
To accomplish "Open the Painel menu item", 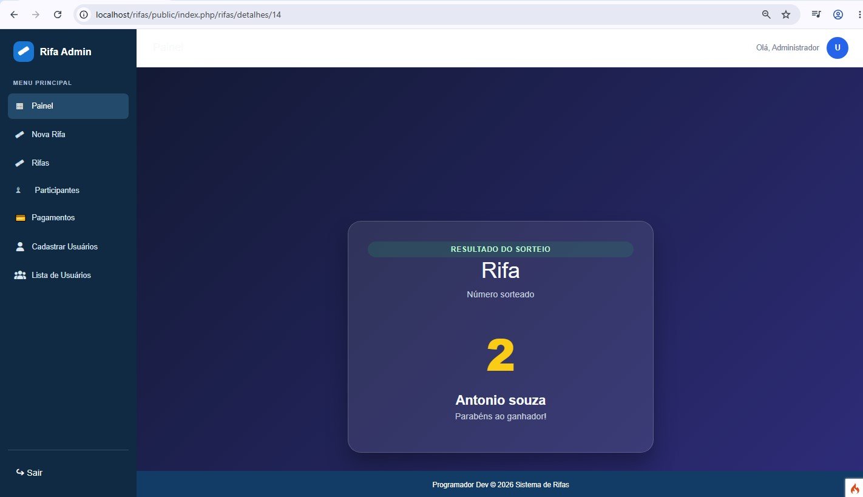I will [x=68, y=106].
